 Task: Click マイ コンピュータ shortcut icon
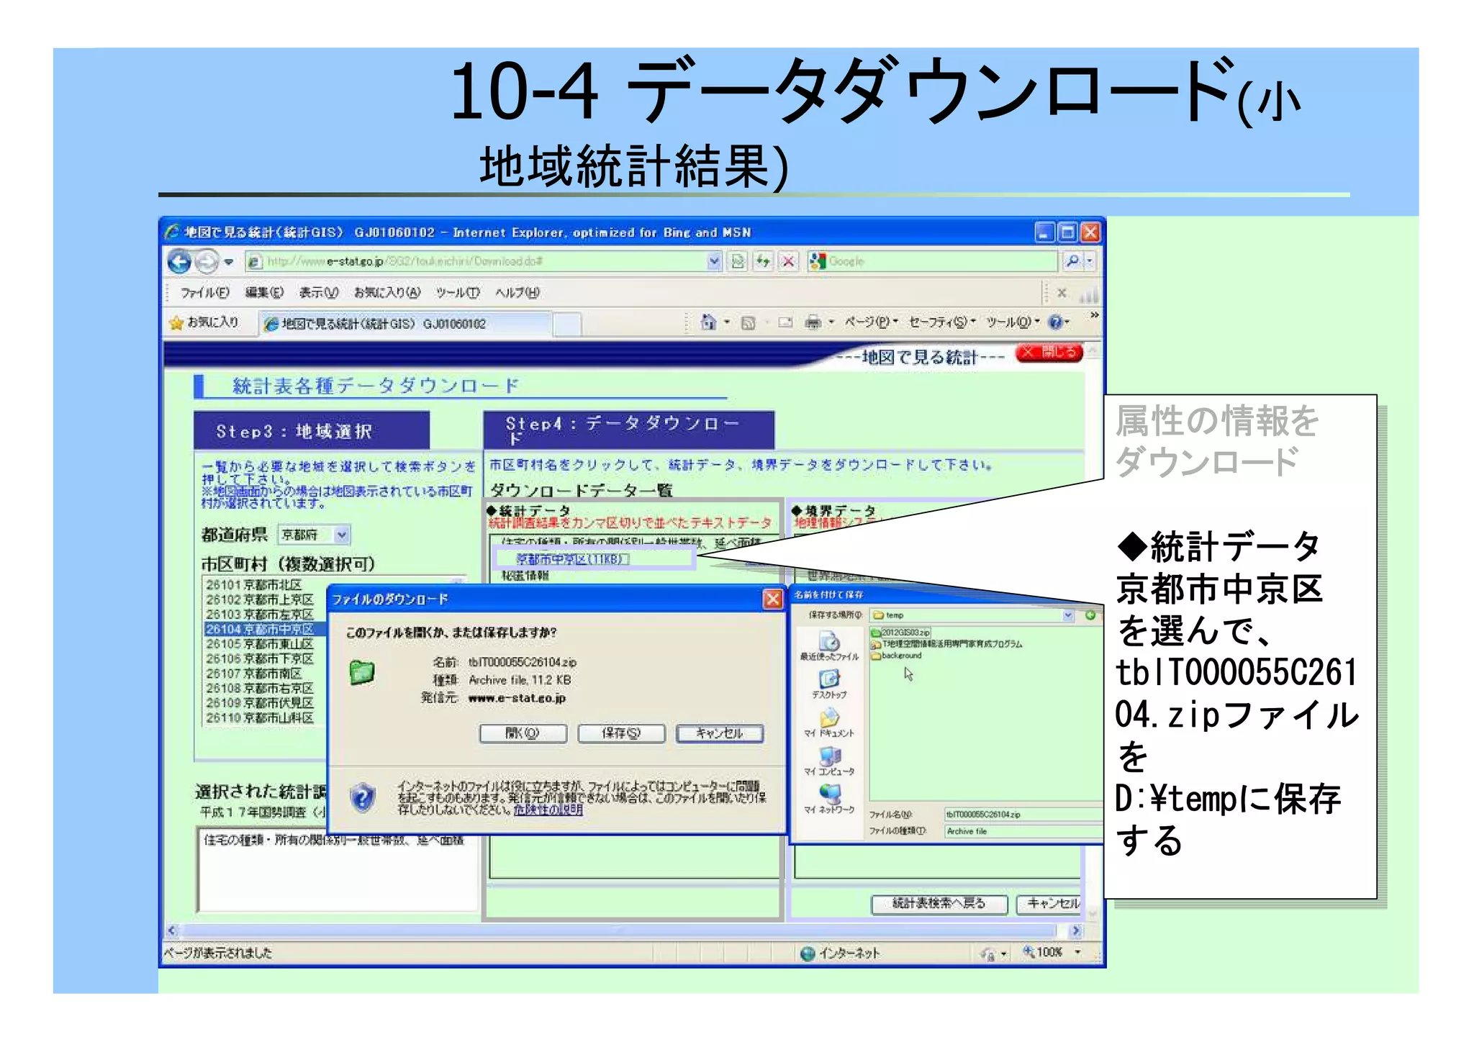(x=829, y=761)
